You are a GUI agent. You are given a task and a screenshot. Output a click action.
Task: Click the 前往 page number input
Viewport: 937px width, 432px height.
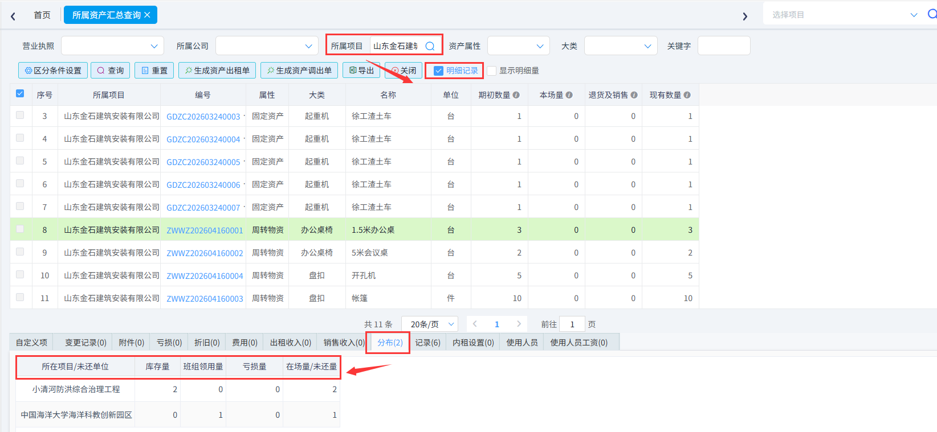(x=572, y=324)
